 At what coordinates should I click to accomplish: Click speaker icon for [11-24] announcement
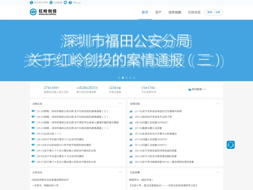[x=33, y=111]
